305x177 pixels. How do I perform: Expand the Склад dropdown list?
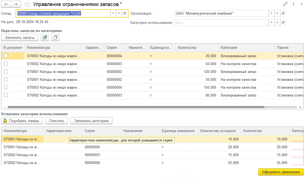(113, 13)
